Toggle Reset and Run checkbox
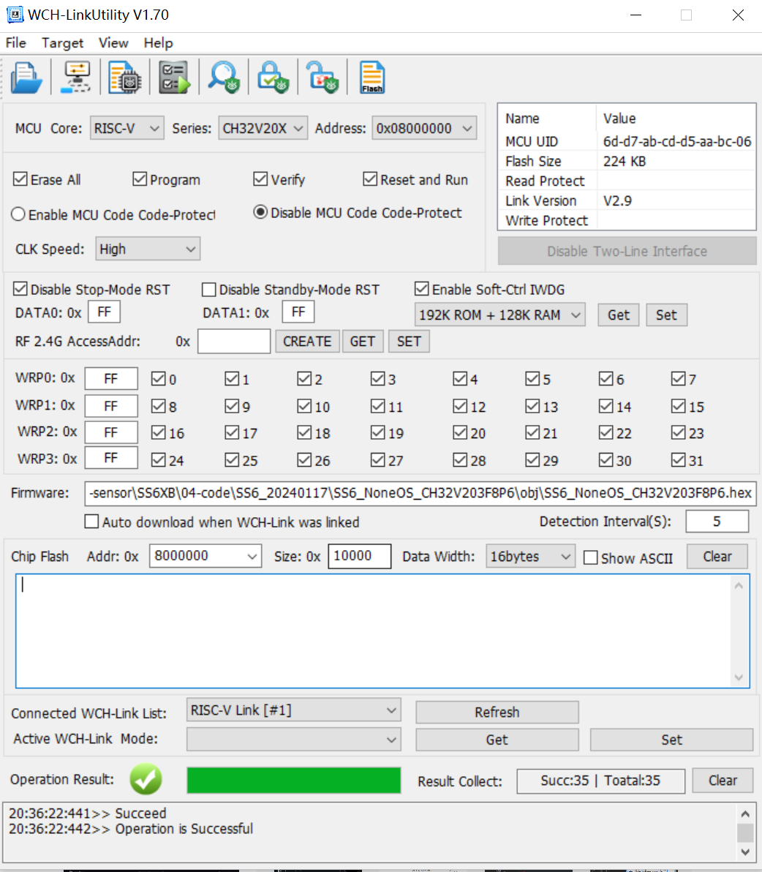The height and width of the screenshot is (872, 762). tap(369, 179)
